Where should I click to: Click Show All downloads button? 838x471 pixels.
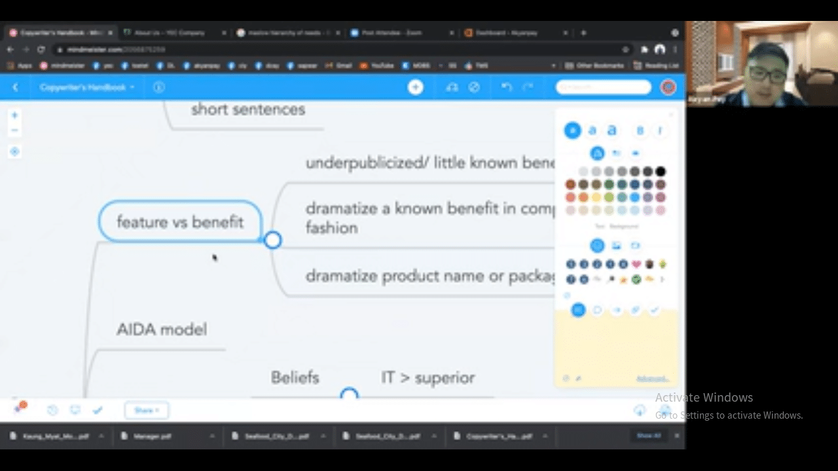tap(648, 436)
